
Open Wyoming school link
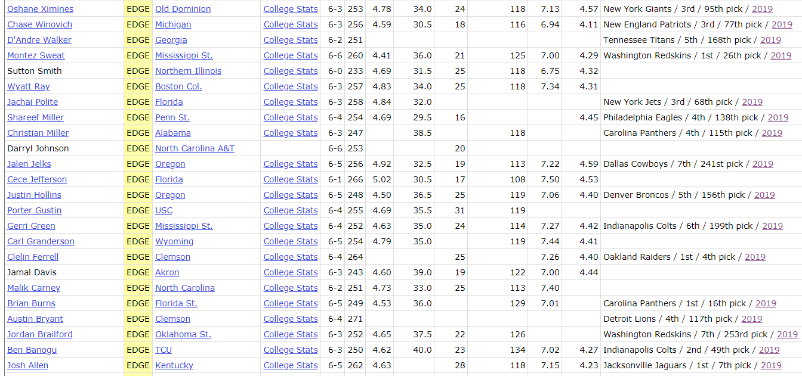coord(174,241)
